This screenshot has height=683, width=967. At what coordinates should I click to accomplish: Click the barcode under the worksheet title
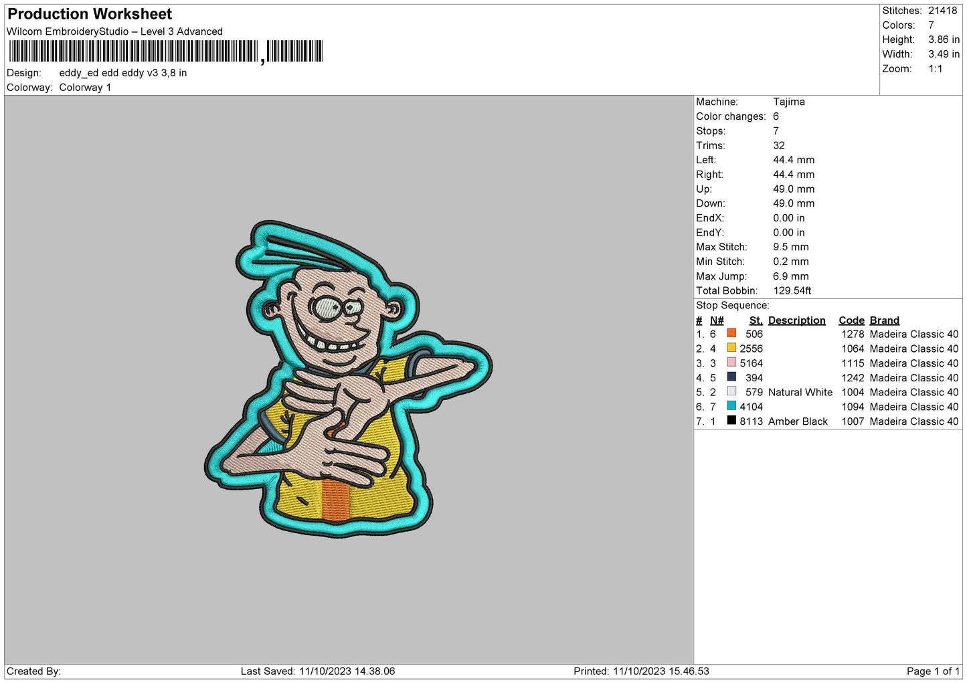(x=166, y=52)
